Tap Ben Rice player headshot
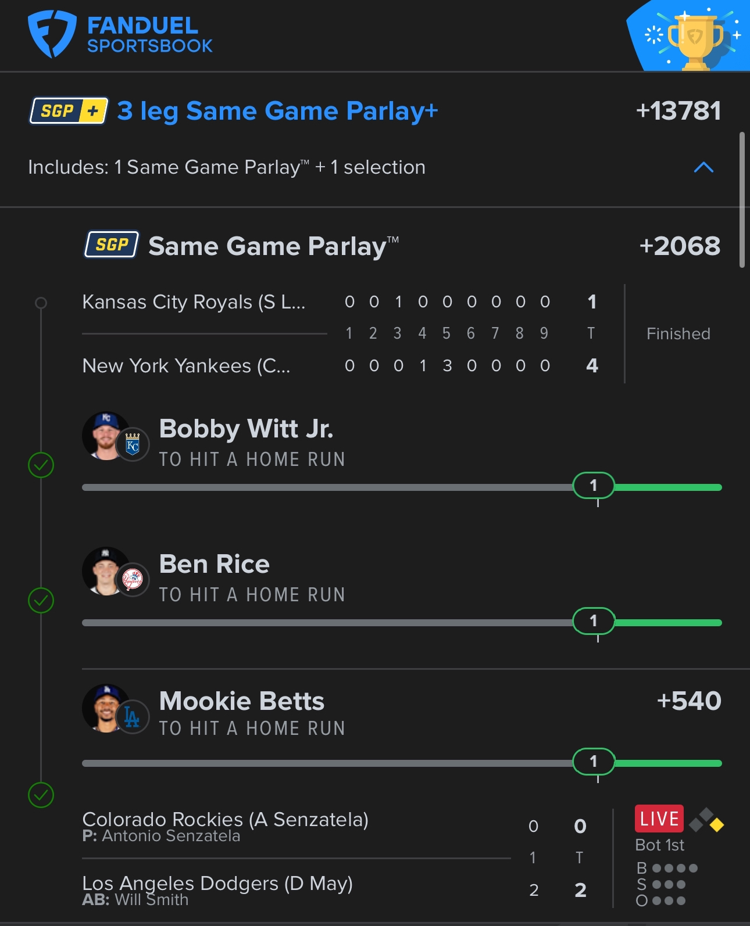The height and width of the screenshot is (926, 750). point(106,571)
